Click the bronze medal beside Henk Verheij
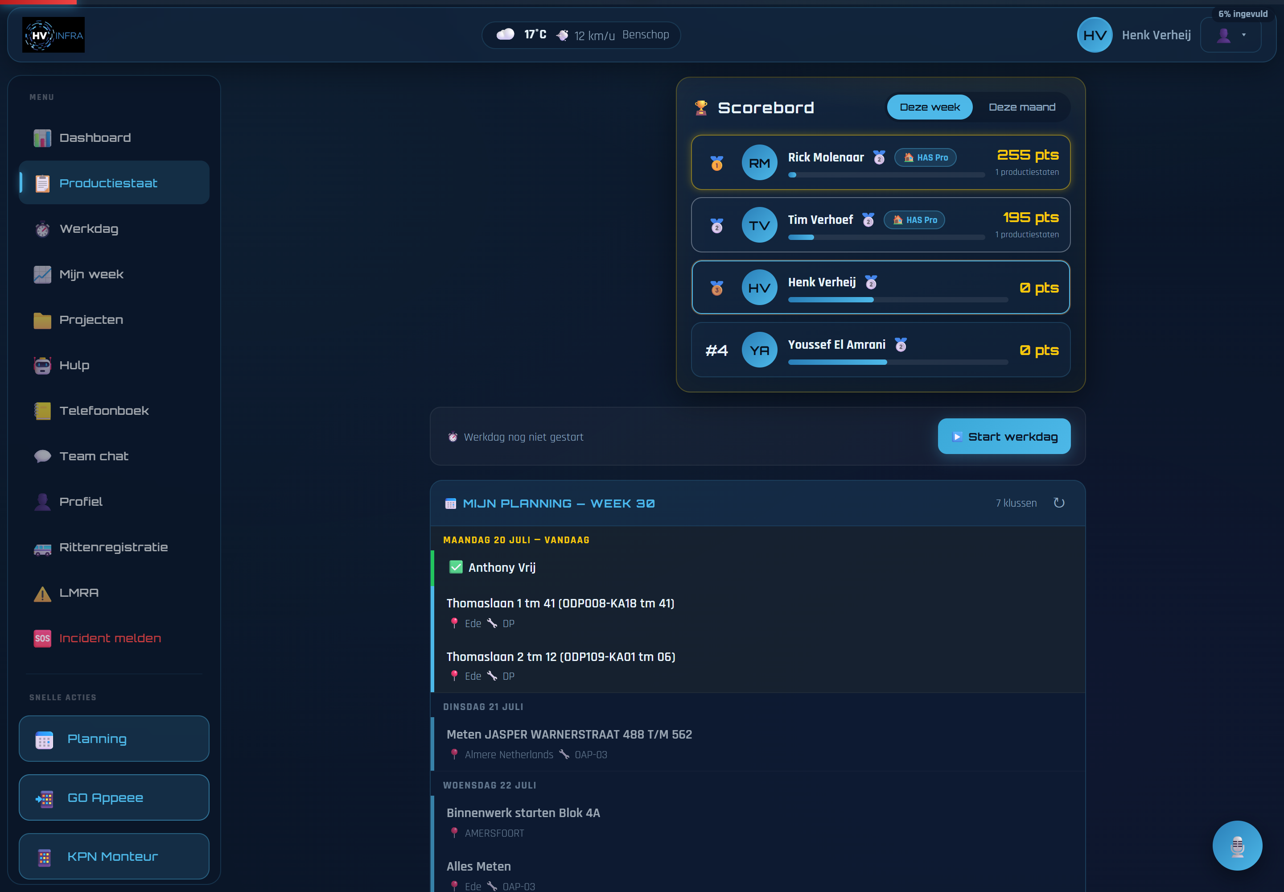The height and width of the screenshot is (892, 1284). click(x=717, y=288)
